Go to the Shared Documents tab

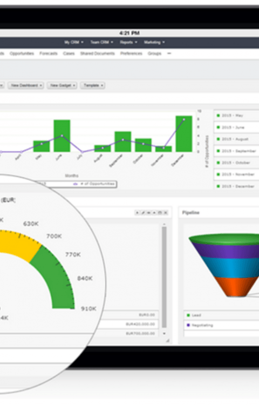pyautogui.click(x=97, y=53)
